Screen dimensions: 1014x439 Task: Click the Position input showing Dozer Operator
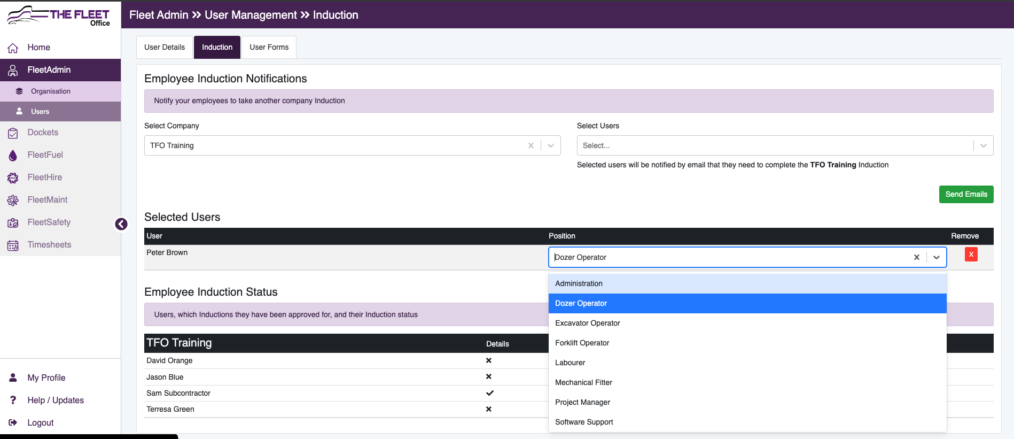point(747,257)
